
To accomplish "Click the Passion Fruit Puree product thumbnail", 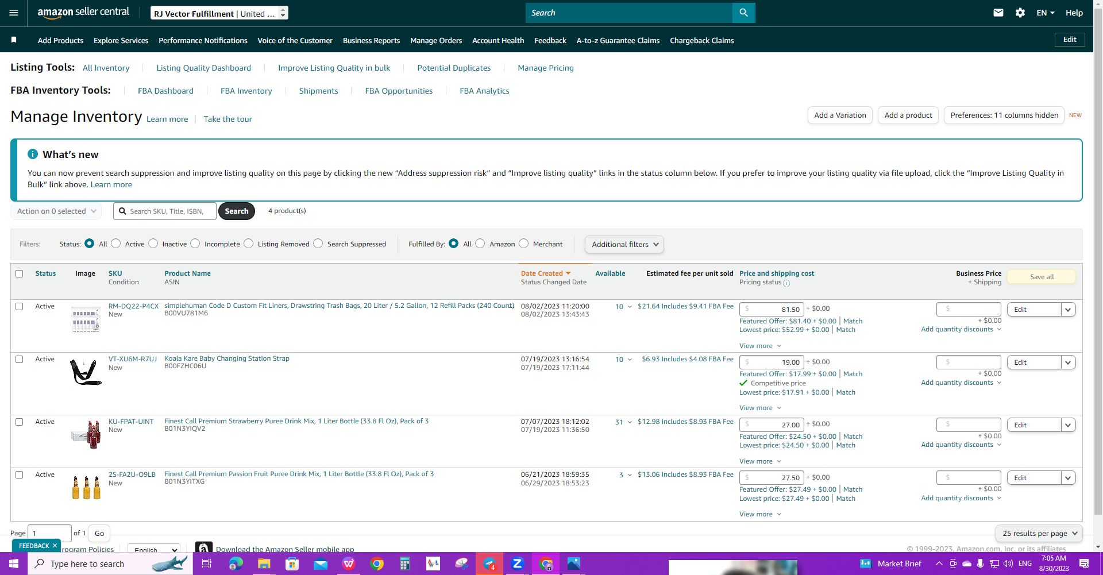I will coord(86,487).
